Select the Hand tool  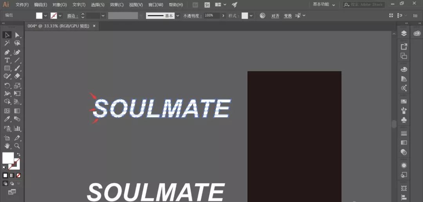pyautogui.click(x=7, y=146)
